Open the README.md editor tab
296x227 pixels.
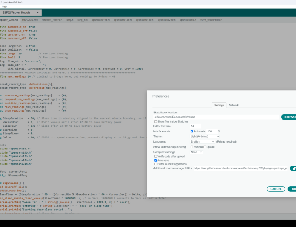(30, 20)
